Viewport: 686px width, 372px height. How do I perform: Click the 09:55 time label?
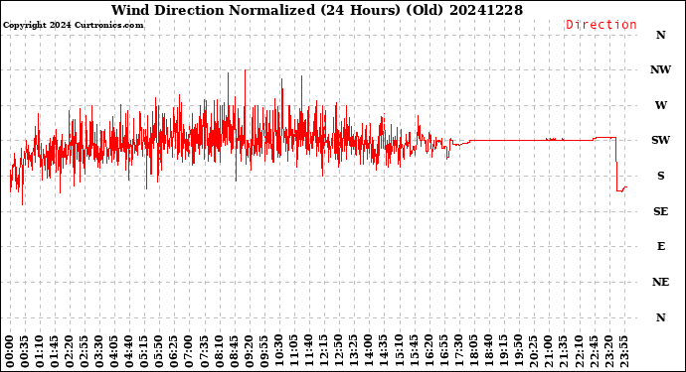pos(263,351)
